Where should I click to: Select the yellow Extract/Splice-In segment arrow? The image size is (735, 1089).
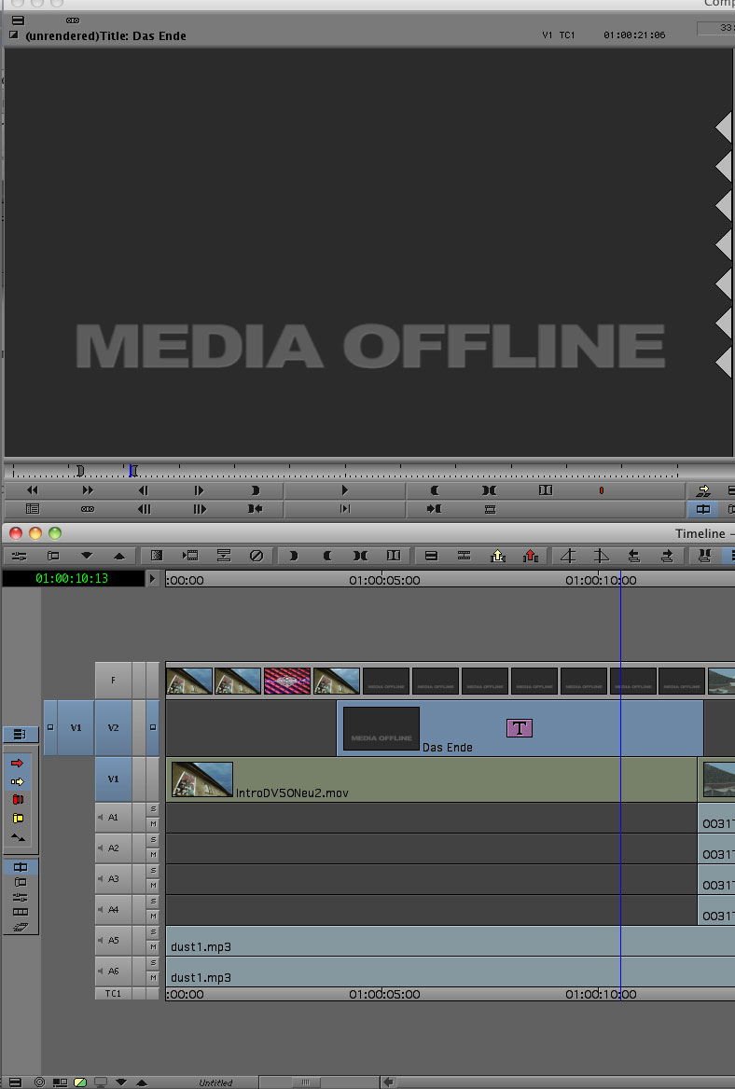click(x=18, y=781)
